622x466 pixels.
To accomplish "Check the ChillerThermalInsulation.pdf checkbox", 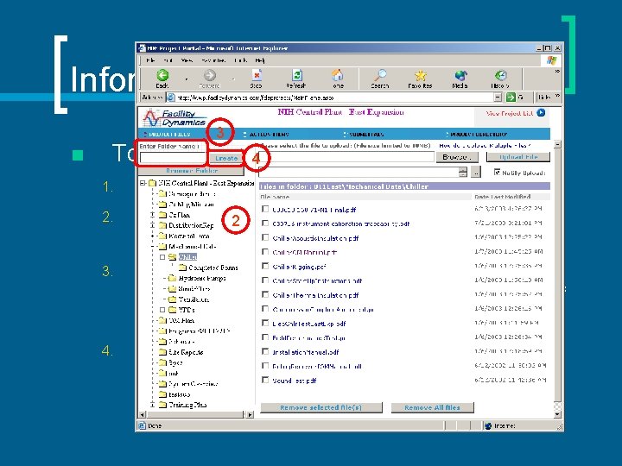I will 265,294.
